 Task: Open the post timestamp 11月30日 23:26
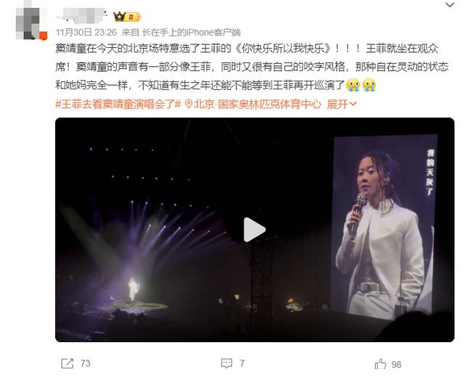[86, 32]
